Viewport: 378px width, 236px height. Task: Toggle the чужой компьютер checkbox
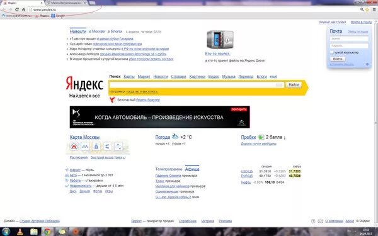[x=332, y=52]
